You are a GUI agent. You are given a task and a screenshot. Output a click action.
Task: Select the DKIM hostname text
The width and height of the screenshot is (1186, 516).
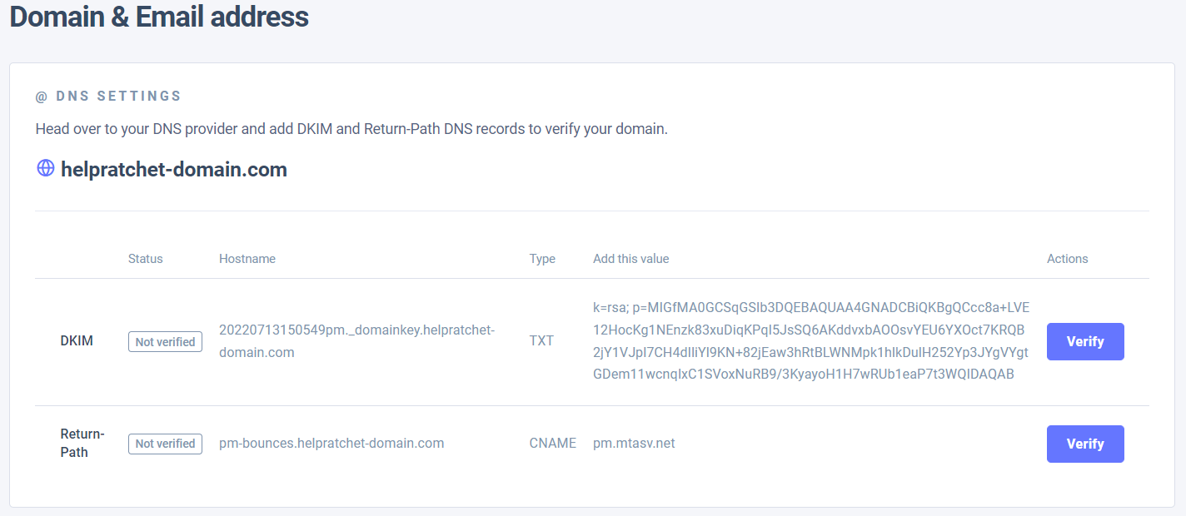pos(356,341)
